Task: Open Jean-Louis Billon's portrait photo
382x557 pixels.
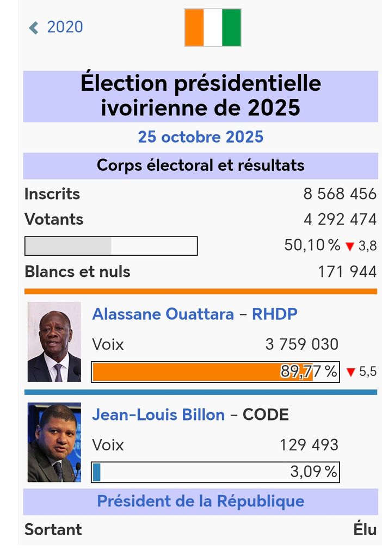Action: coord(54,442)
